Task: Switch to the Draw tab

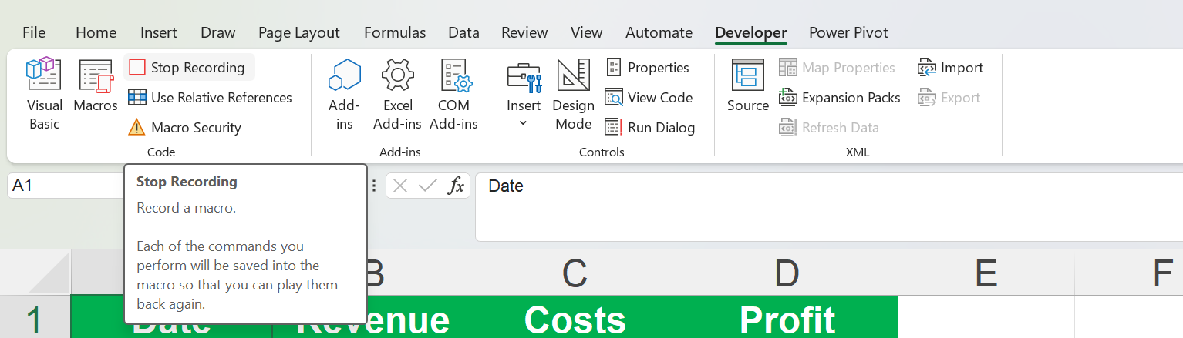Action: (x=218, y=32)
